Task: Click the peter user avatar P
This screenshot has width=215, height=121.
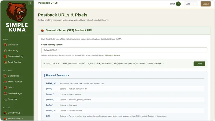Action: (x=178, y=4)
